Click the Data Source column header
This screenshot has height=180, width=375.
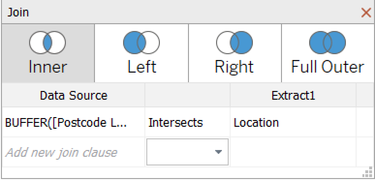point(74,95)
